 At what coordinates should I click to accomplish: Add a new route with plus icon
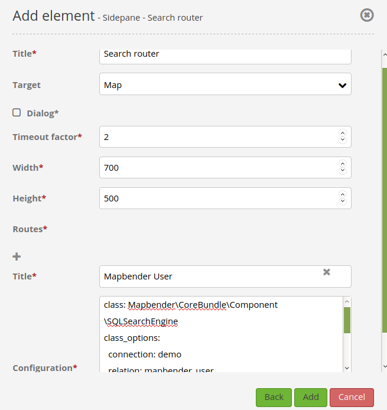(x=17, y=256)
